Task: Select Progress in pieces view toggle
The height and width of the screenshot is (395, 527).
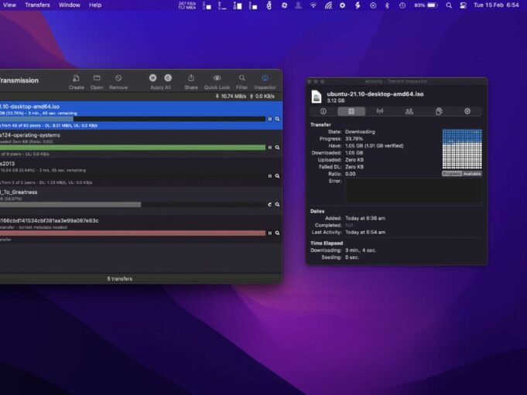Action: [452, 174]
